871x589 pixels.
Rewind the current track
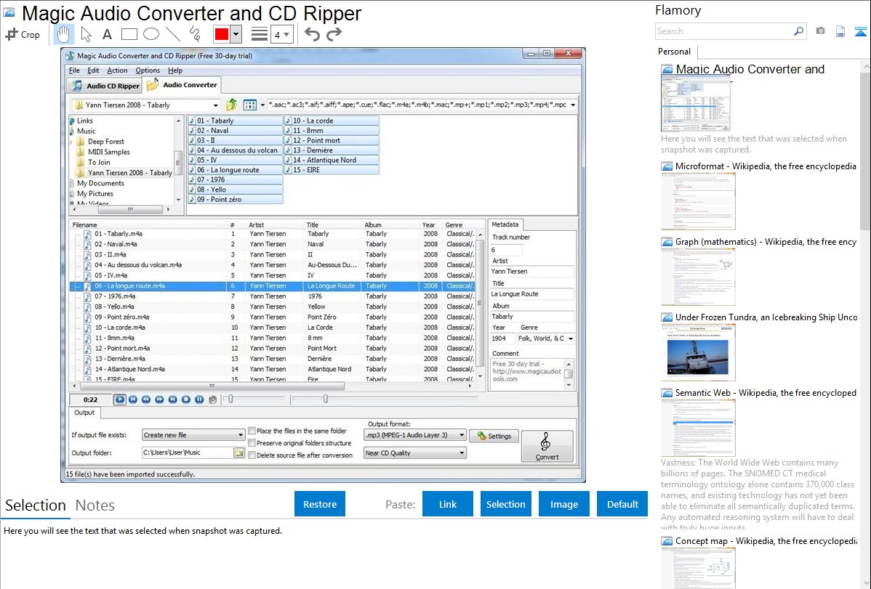click(146, 399)
